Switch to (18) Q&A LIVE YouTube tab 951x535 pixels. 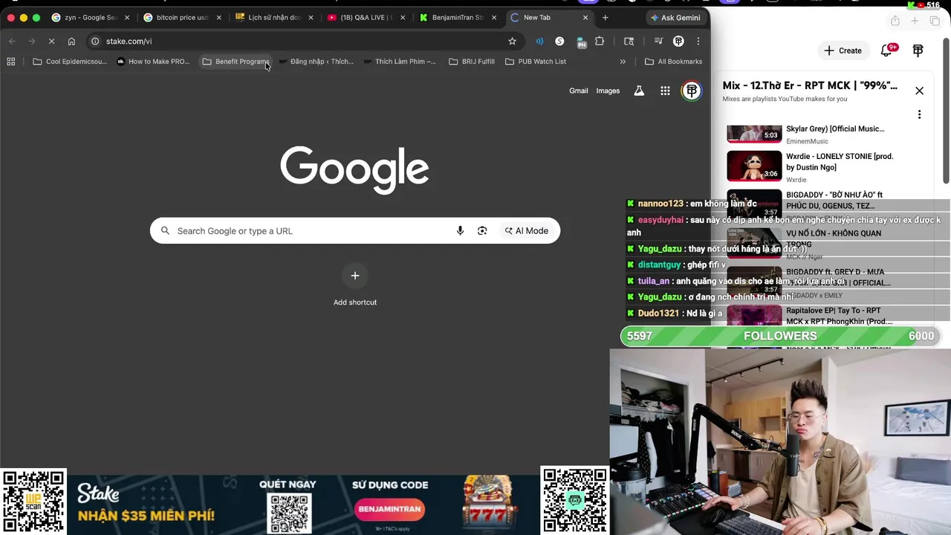click(366, 17)
